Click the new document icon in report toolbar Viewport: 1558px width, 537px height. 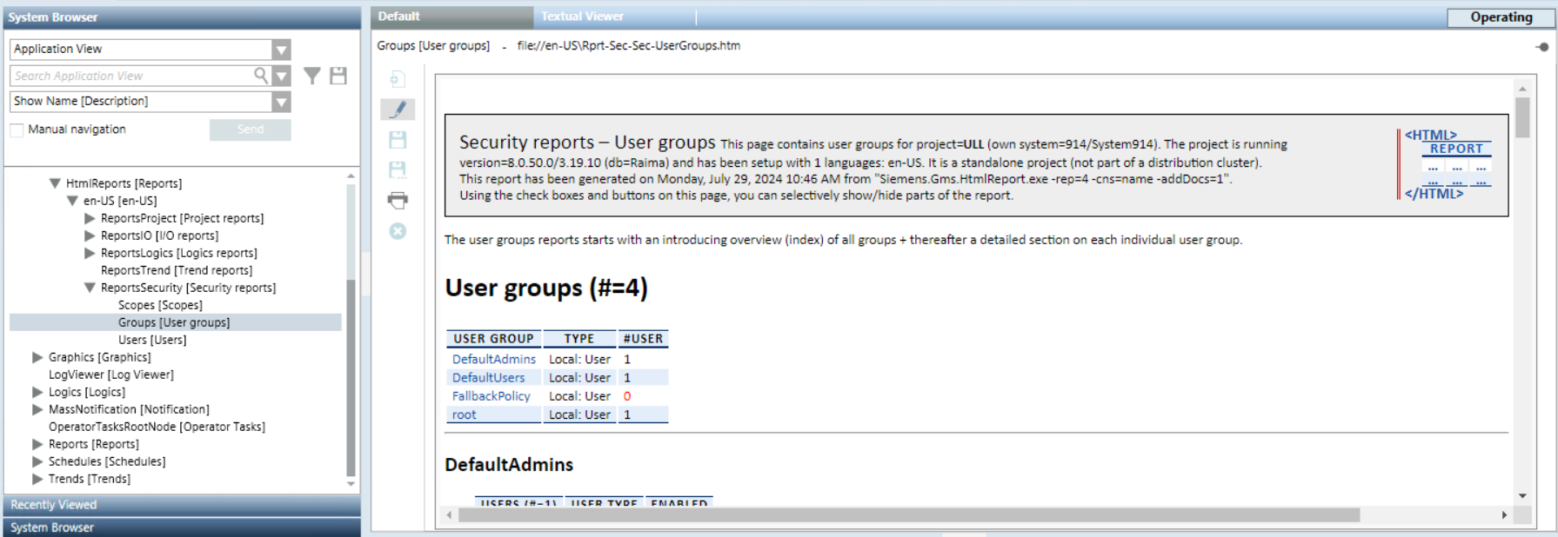click(x=398, y=80)
